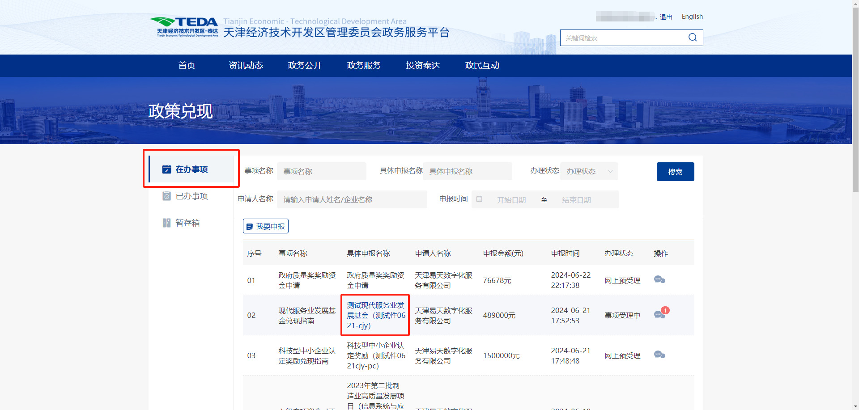Click the TEDA logo
The height and width of the screenshot is (410, 859).
(183, 27)
